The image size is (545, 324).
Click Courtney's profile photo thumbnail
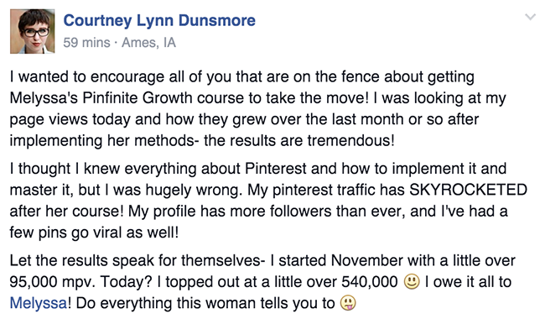(33, 31)
